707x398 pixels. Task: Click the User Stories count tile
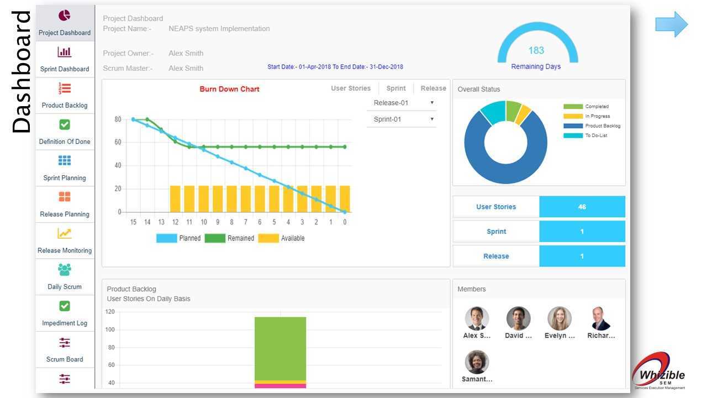click(539, 207)
